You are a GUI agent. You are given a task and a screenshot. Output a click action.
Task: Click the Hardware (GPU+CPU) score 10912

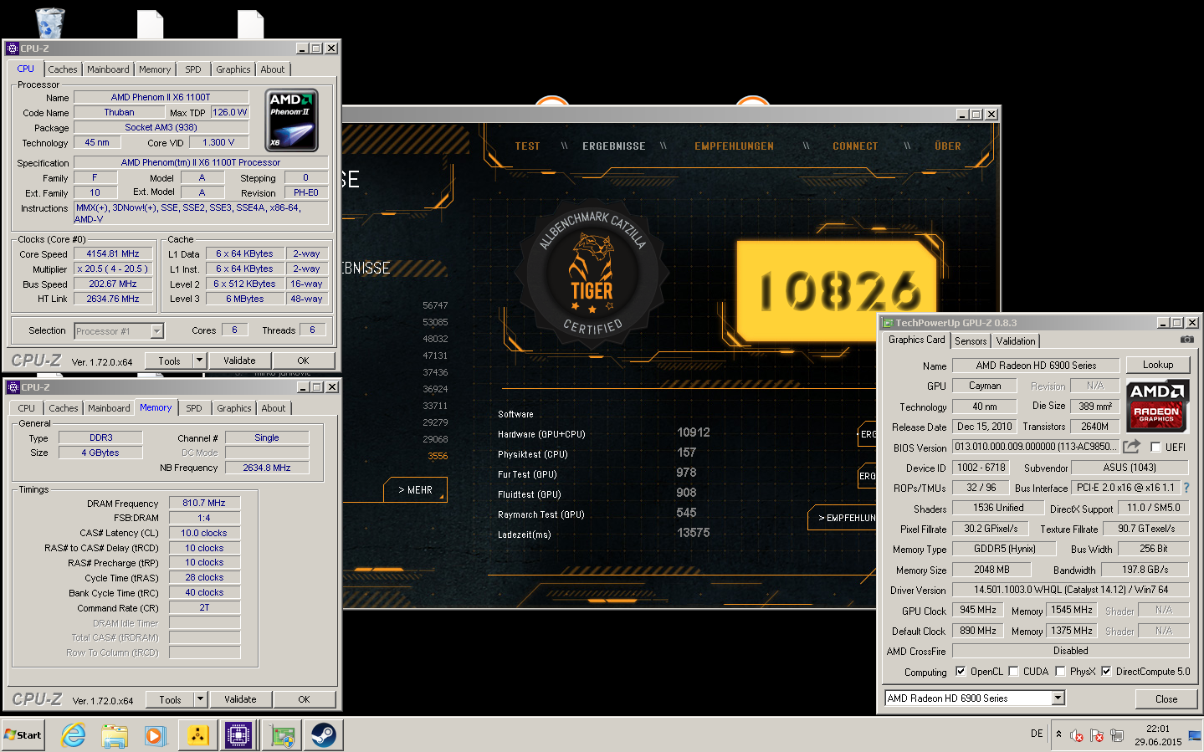[x=693, y=432]
